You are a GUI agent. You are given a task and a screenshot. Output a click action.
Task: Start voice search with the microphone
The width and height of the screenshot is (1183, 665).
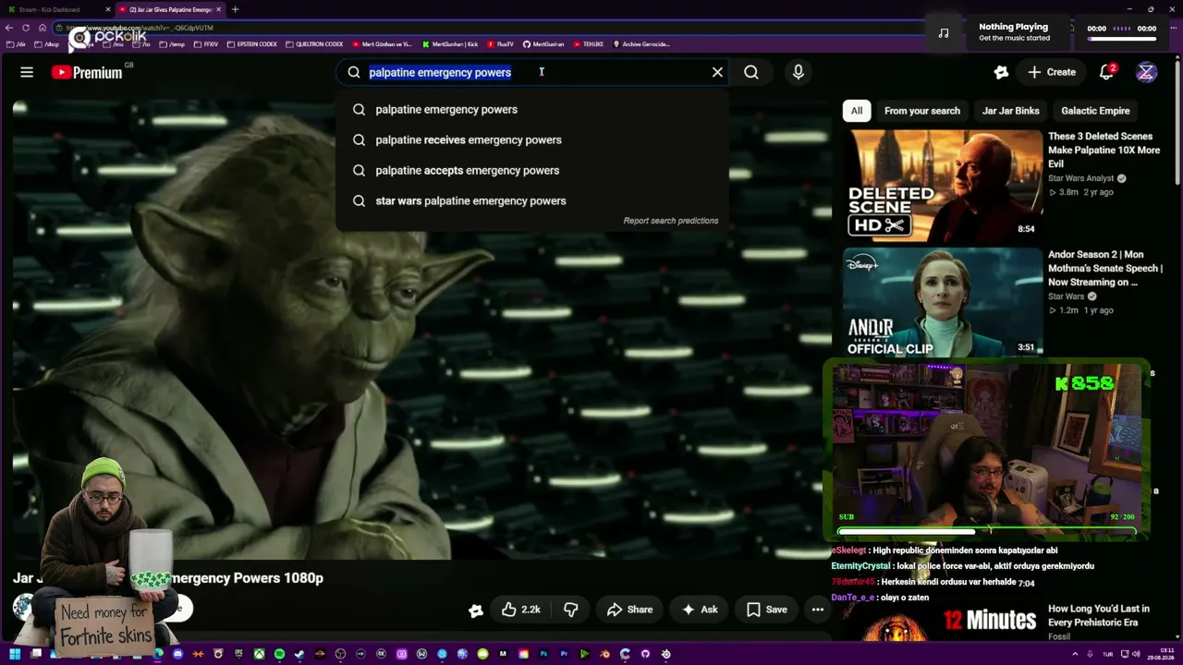799,72
